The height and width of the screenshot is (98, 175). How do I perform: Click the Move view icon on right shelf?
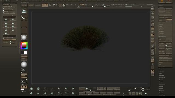pos(153,50)
